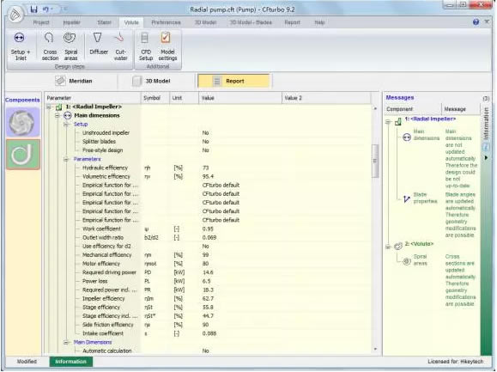Click the report vertical scrollbar thumb

point(375,161)
